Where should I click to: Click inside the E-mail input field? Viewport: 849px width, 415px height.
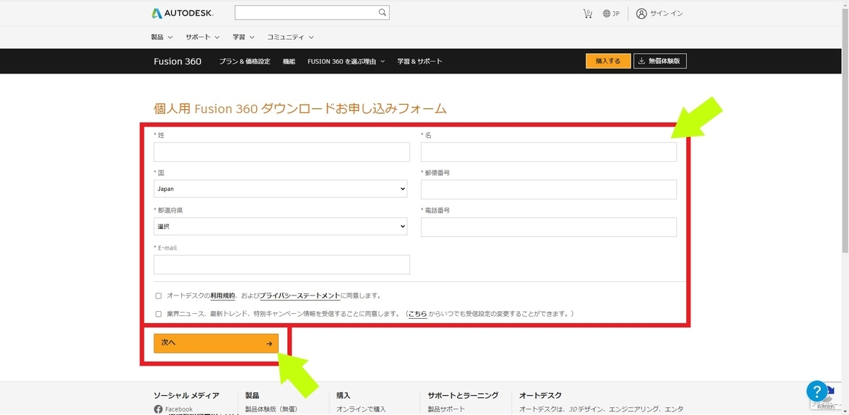point(281,264)
